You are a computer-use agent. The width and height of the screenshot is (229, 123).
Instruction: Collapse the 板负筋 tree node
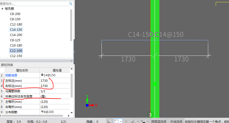tap(2, 8)
